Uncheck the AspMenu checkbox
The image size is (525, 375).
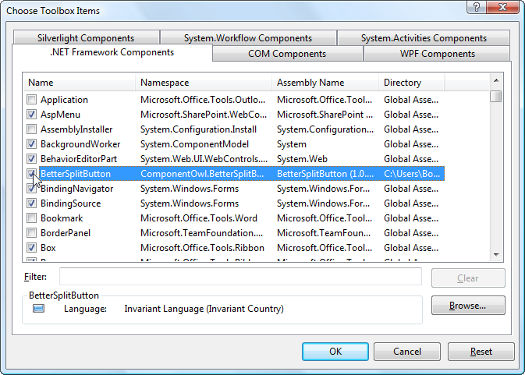(x=31, y=115)
